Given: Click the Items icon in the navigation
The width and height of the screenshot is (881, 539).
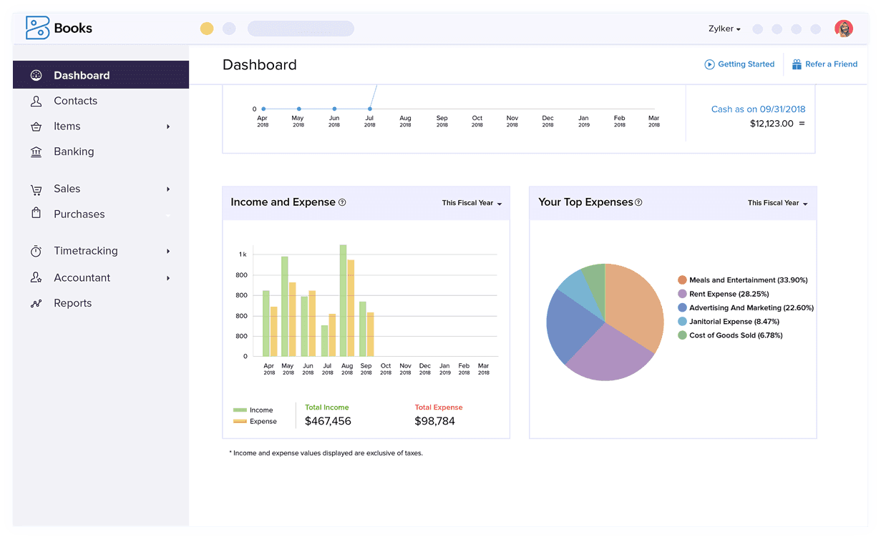Looking at the screenshot, I should click(x=36, y=126).
